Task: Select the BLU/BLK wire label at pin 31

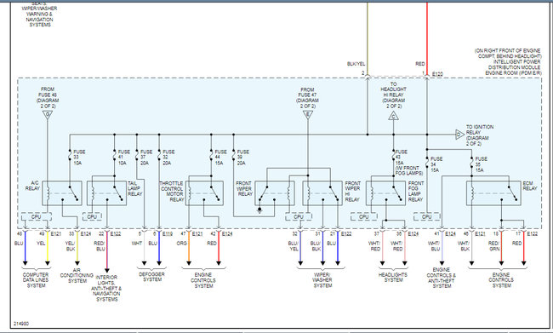Action: (316, 246)
